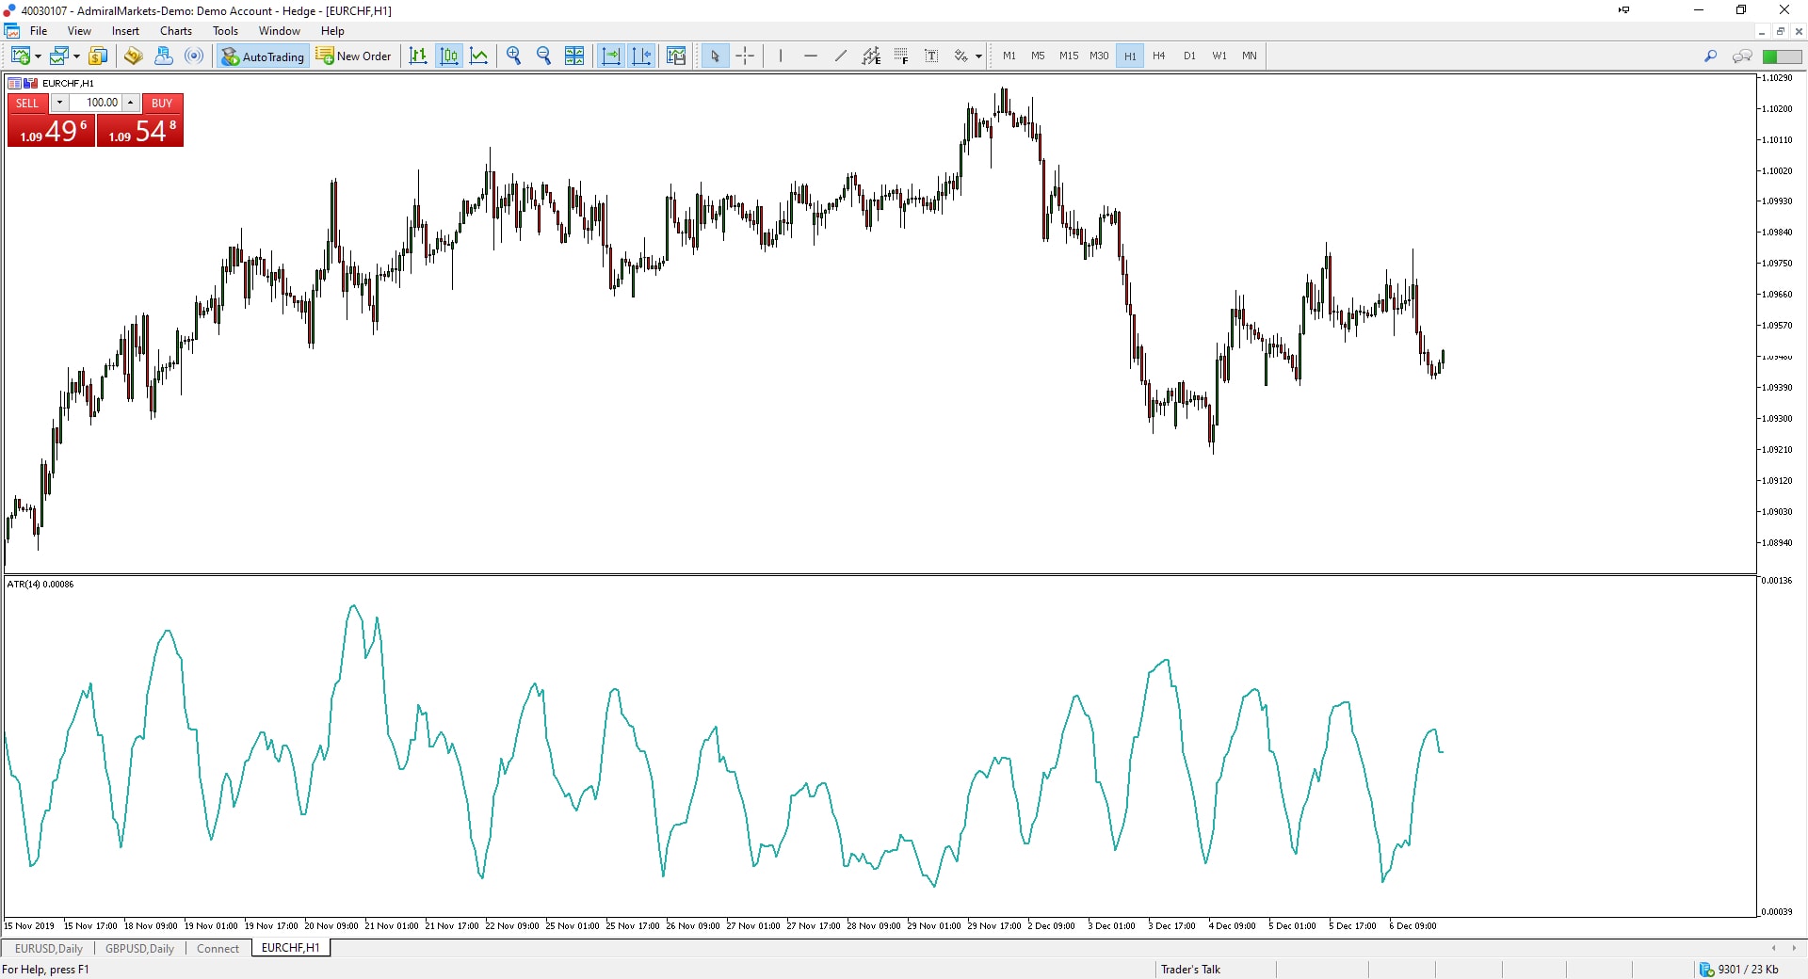Open the View menu

point(79,31)
